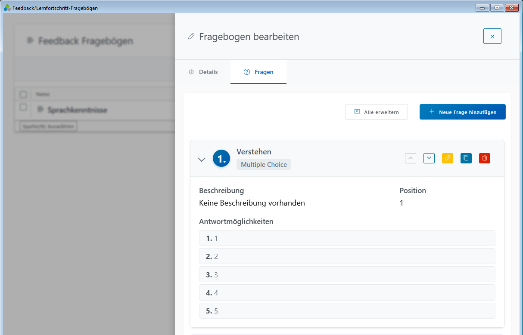Click answer option 5

coord(347,311)
